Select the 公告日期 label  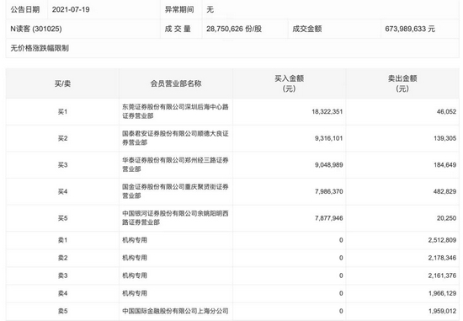point(25,10)
